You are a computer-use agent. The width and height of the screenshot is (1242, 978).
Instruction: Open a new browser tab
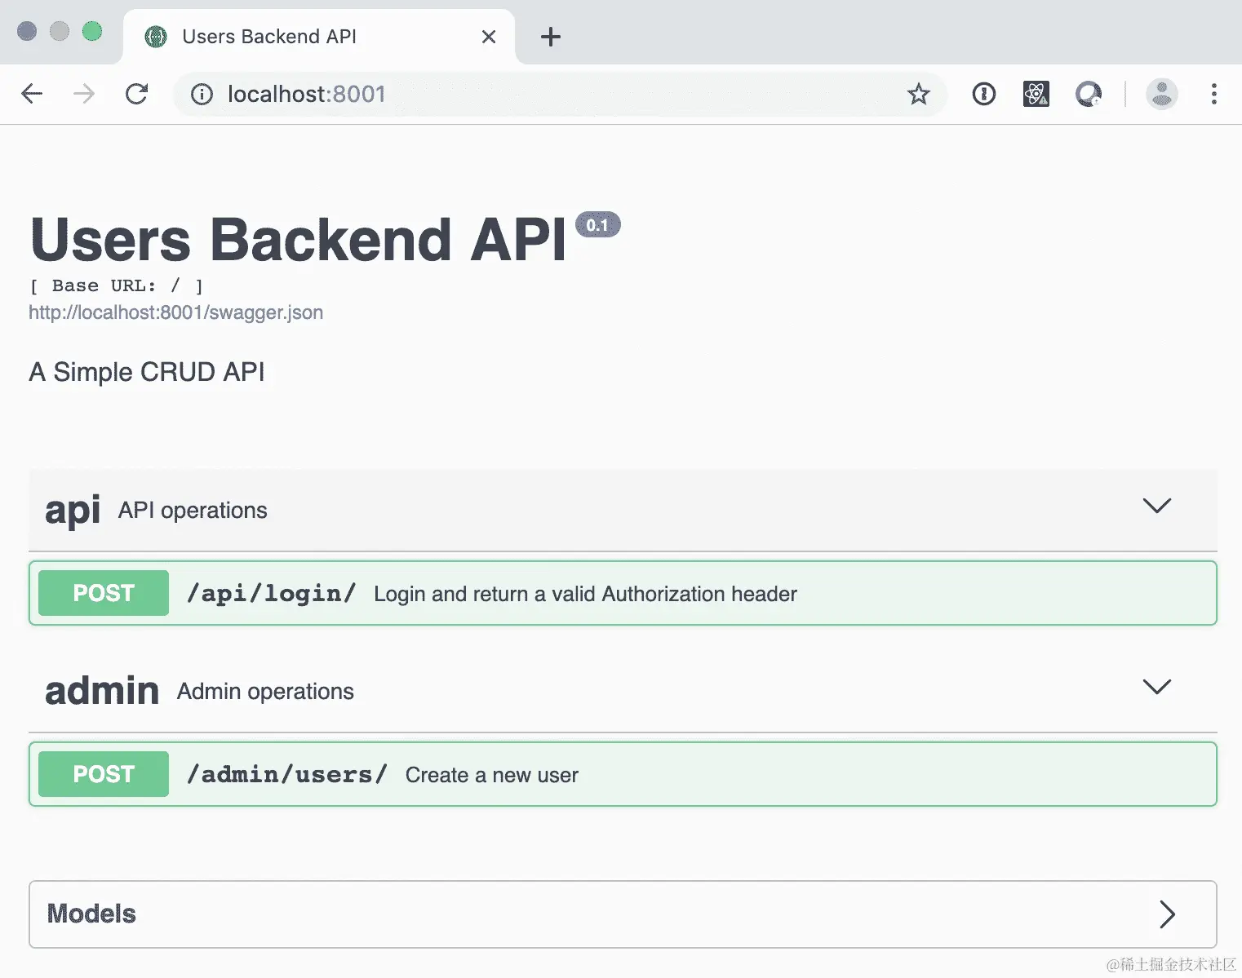tap(551, 37)
